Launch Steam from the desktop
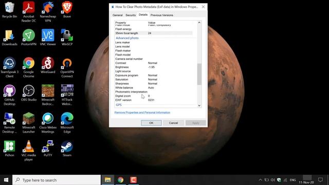 [x=67, y=149]
